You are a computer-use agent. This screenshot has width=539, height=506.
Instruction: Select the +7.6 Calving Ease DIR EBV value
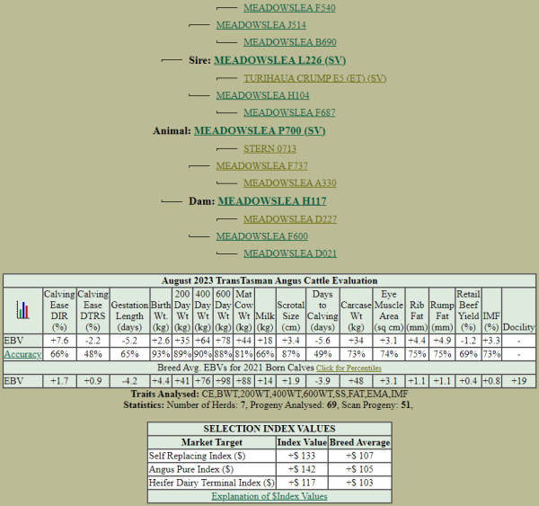pos(59,341)
